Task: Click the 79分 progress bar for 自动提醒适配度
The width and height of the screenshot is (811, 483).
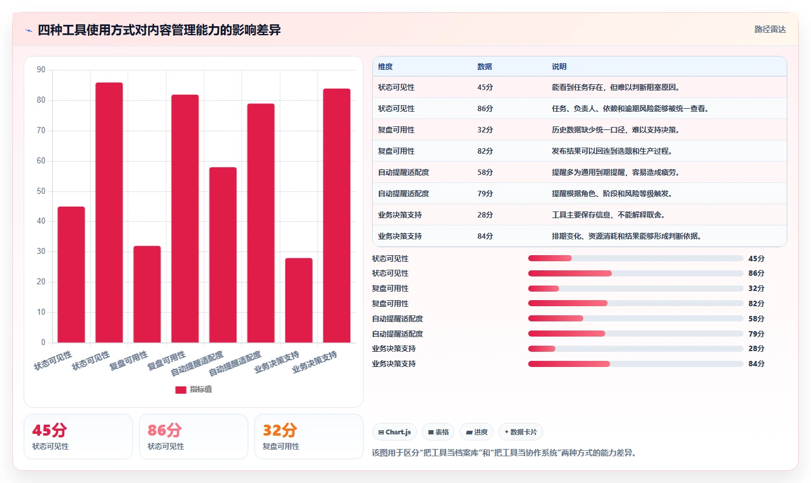Action: click(x=636, y=334)
